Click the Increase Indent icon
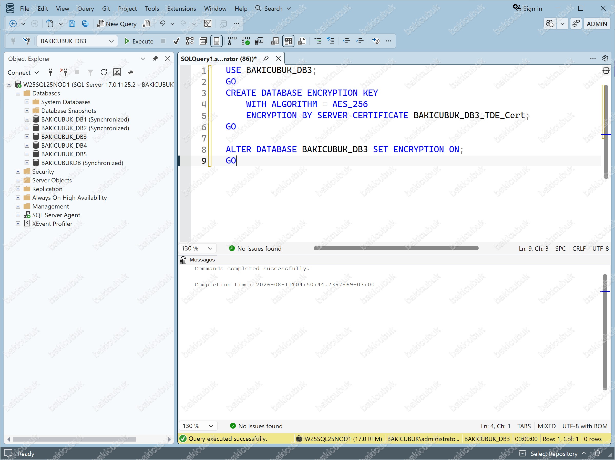615x460 pixels. coord(360,41)
